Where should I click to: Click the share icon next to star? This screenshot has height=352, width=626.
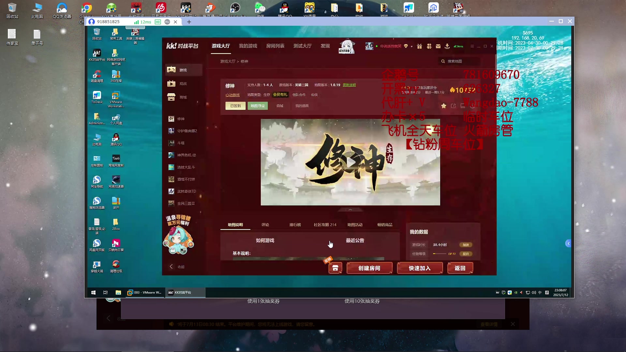point(453,106)
